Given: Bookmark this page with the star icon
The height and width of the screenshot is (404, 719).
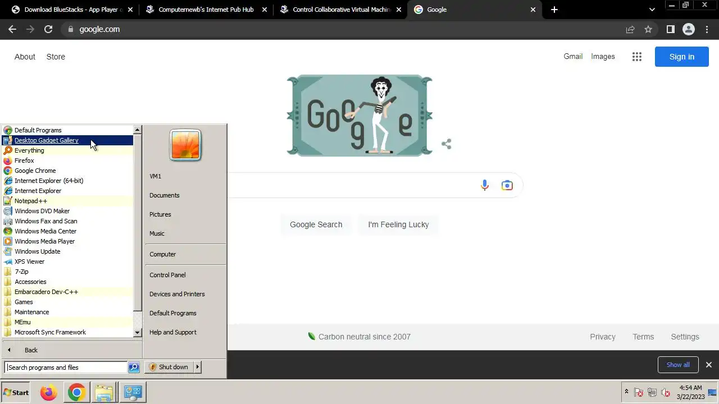Looking at the screenshot, I should coord(648,29).
